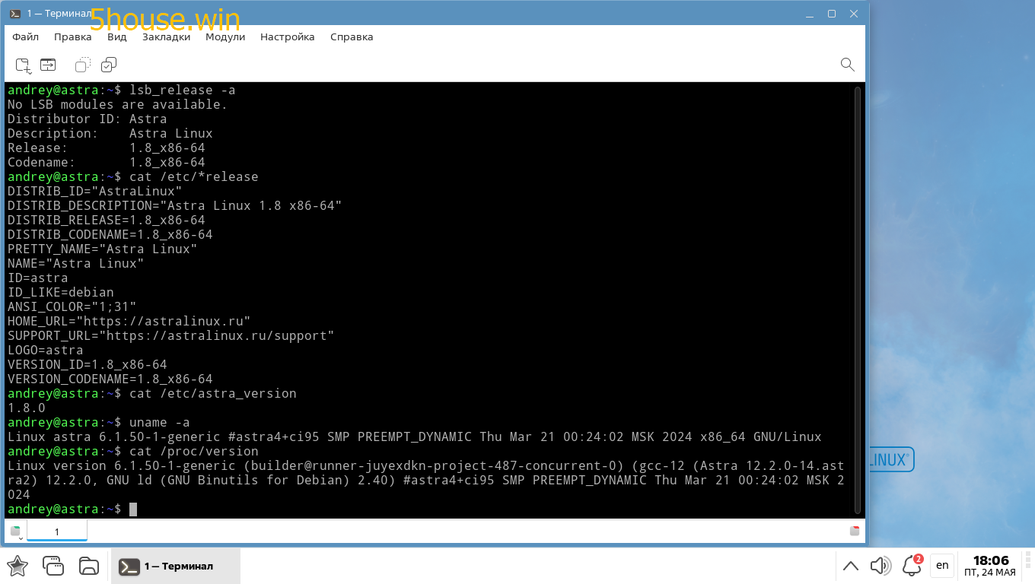The height and width of the screenshot is (584, 1035).
Task: Click the ANSI_COLOR="1;31" line
Action: 72,306
